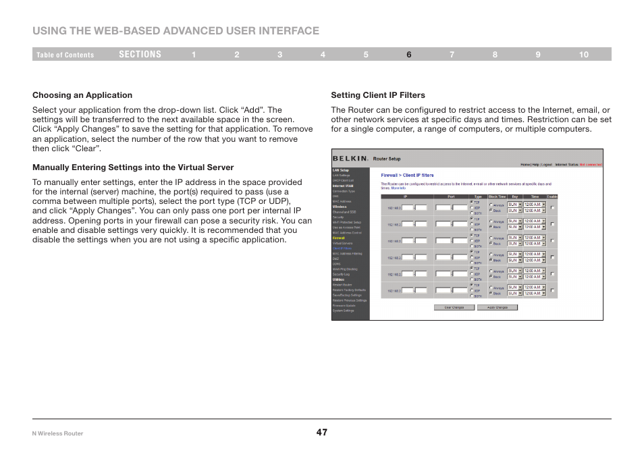Open Restore Previous Settings in the sidebar
The width and height of the screenshot is (644, 451).
tap(350, 300)
